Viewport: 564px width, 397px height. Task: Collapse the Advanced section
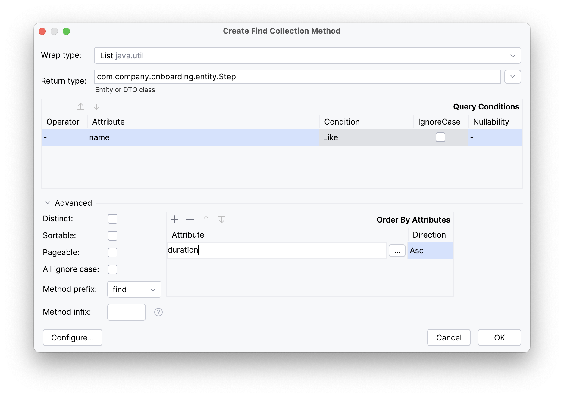47,203
